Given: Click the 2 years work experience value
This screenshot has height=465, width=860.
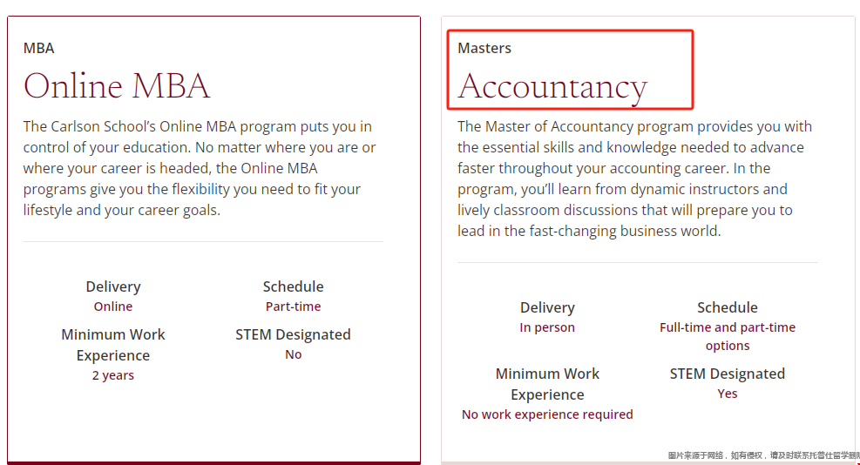Looking at the screenshot, I should (x=113, y=375).
